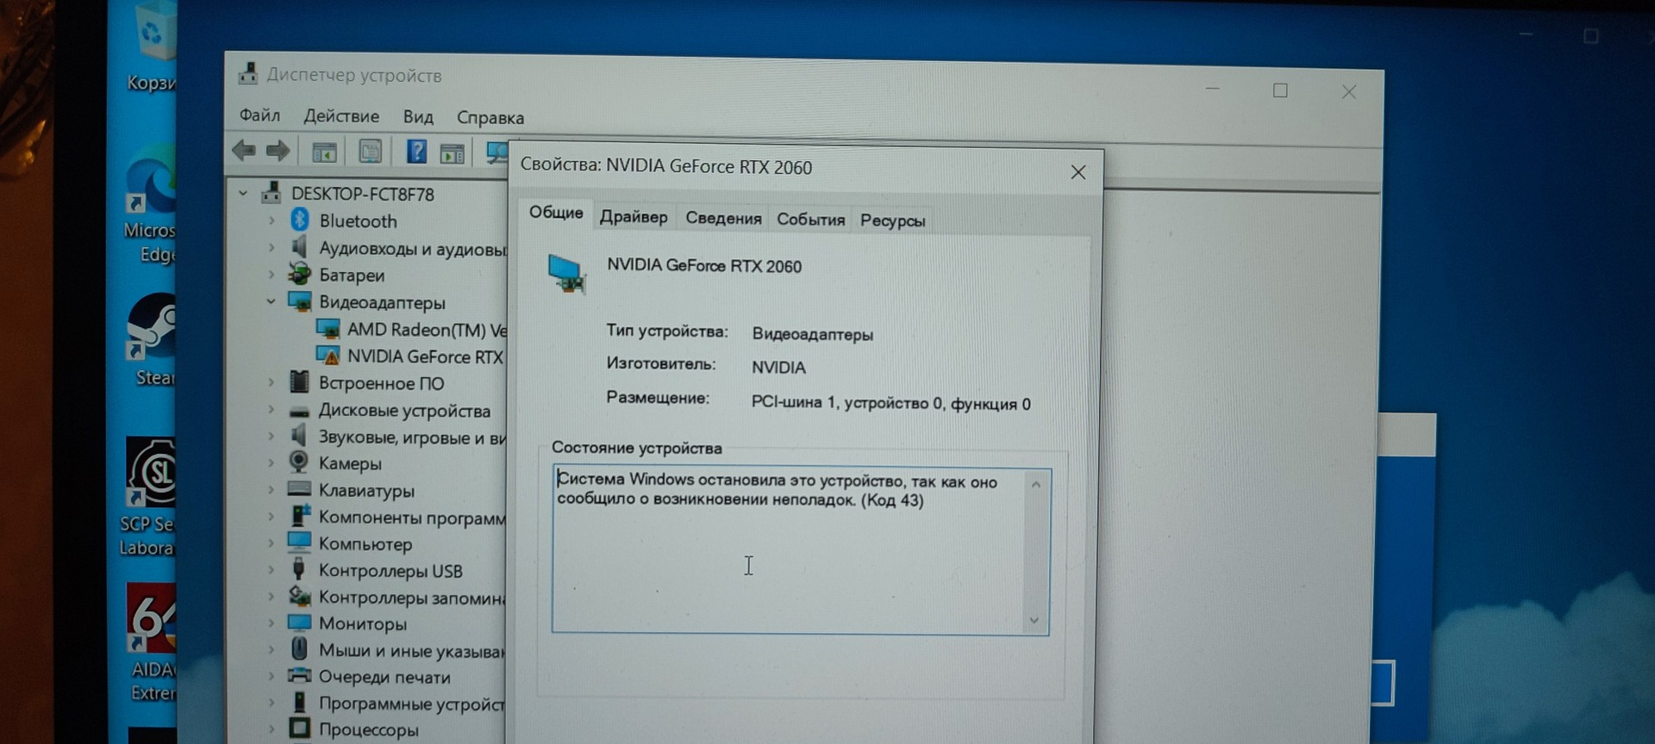1655x744 pixels.
Task: Click the action pane toolbar icon beside Help
Action: coord(452,153)
